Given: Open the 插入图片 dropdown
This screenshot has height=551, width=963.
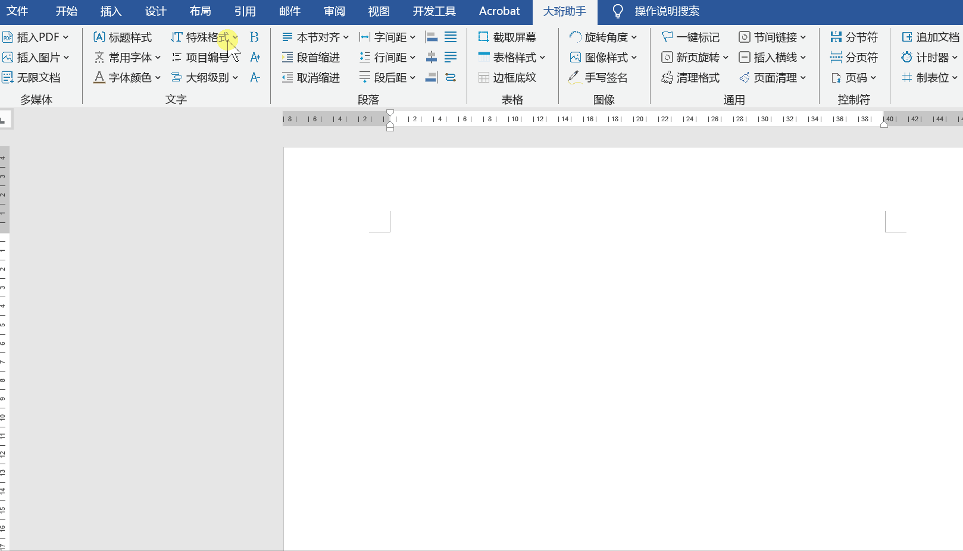Looking at the screenshot, I should point(36,58).
